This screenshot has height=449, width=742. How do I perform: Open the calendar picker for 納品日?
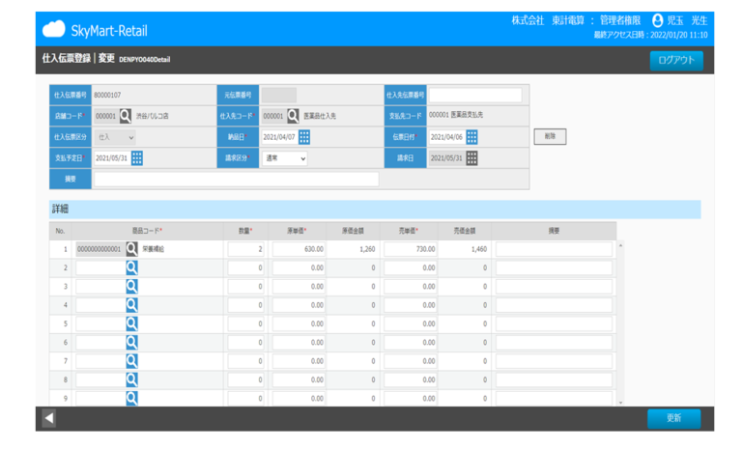pos(304,137)
